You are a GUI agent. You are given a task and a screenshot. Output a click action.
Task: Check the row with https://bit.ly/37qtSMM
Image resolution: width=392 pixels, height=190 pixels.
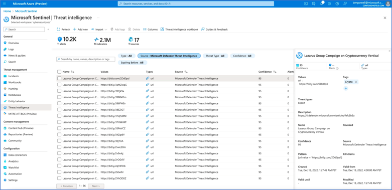click(x=59, y=116)
